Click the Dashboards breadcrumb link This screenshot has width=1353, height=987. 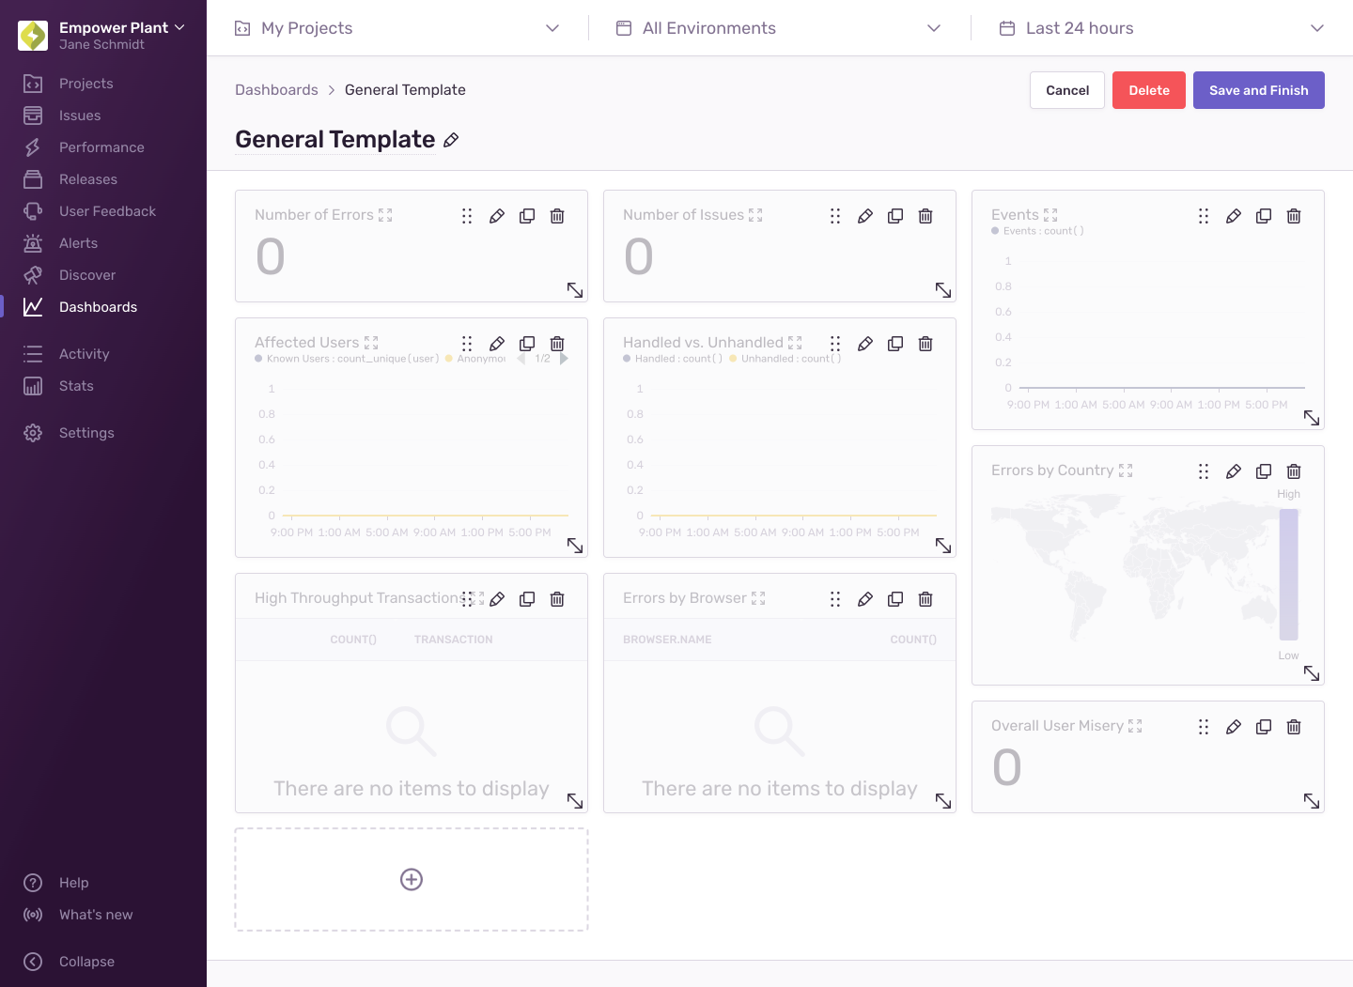click(276, 90)
